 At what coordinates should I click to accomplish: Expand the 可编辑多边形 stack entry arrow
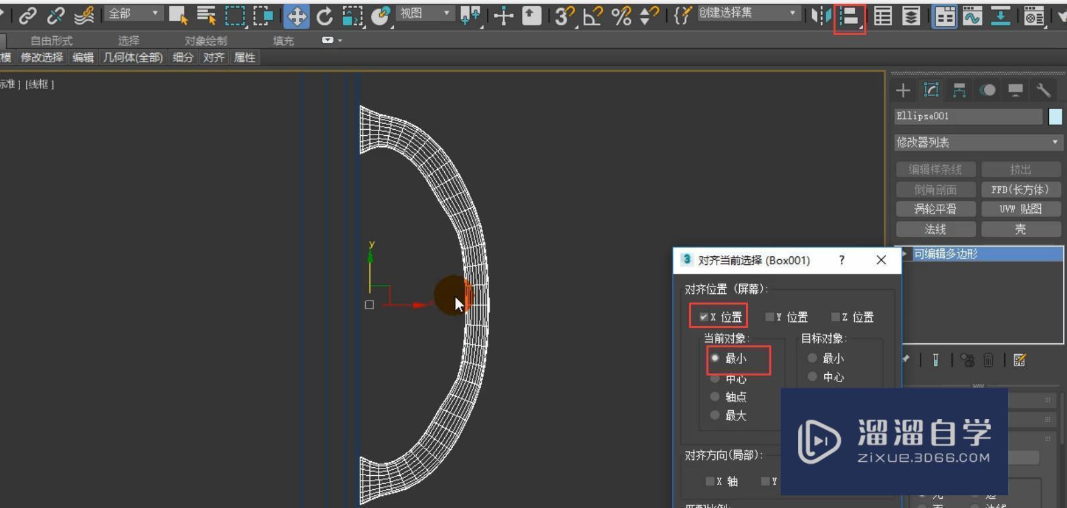(x=904, y=254)
